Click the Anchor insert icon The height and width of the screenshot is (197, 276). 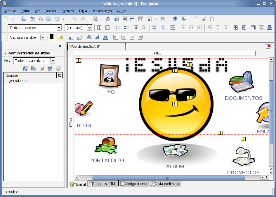pyautogui.click(x=108, y=19)
